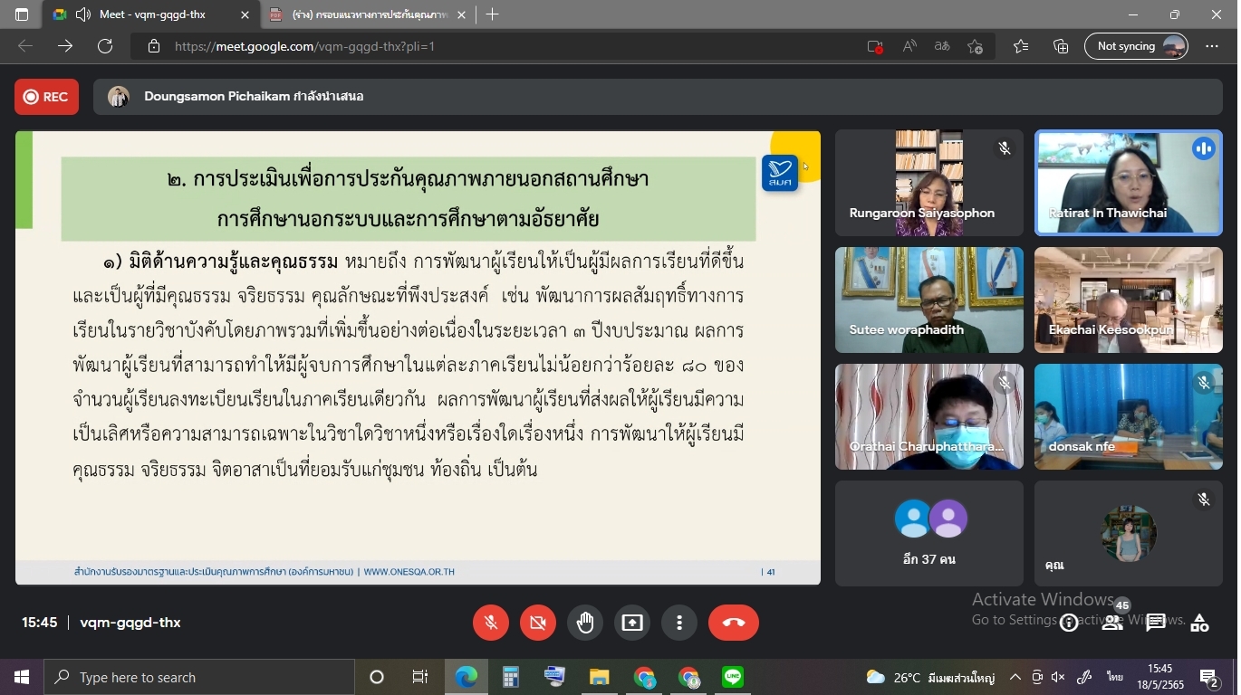Open meeting details info icon
This screenshot has height=695, width=1241.
point(1069,623)
